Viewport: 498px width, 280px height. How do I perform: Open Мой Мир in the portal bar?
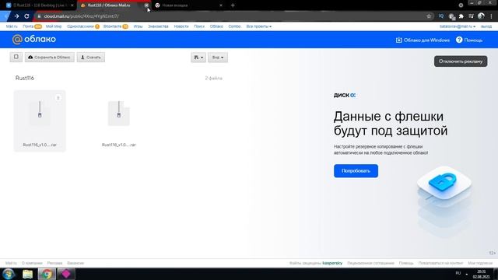pos(54,26)
